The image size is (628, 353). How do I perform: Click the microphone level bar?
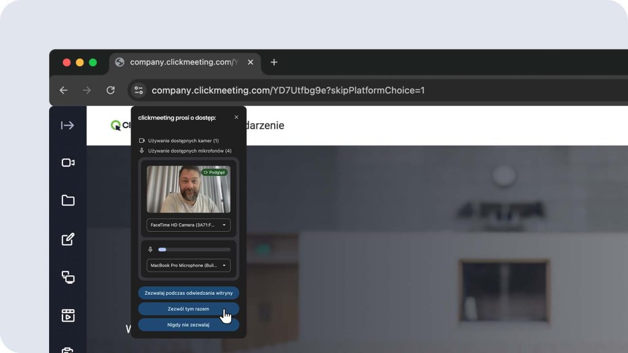click(194, 249)
